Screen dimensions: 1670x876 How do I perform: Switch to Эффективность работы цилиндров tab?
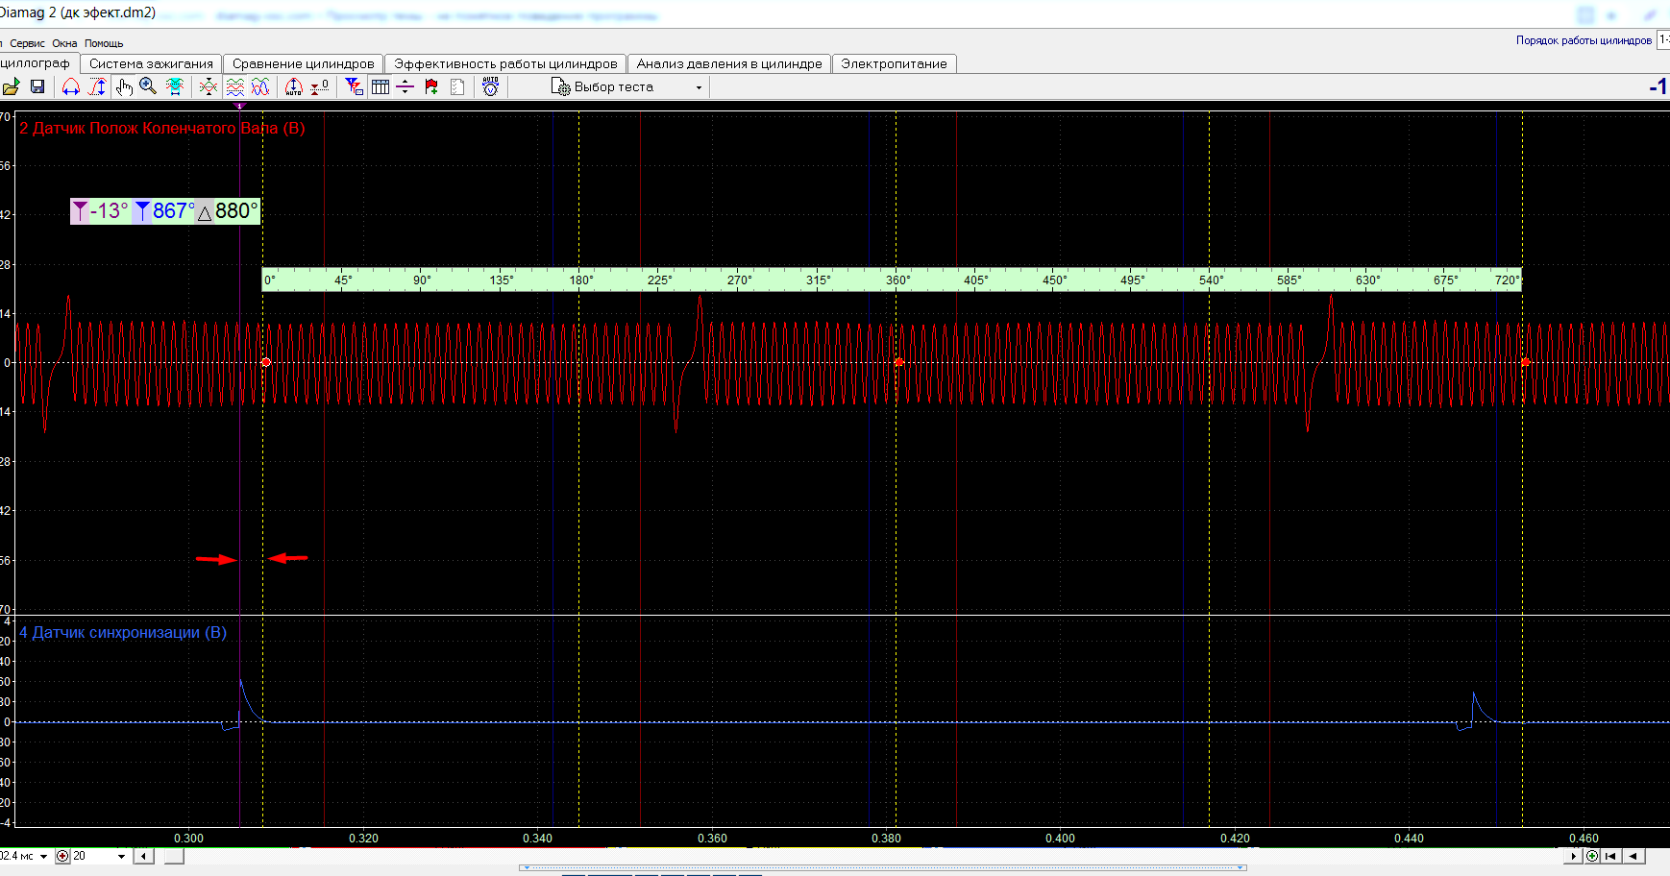tap(505, 63)
